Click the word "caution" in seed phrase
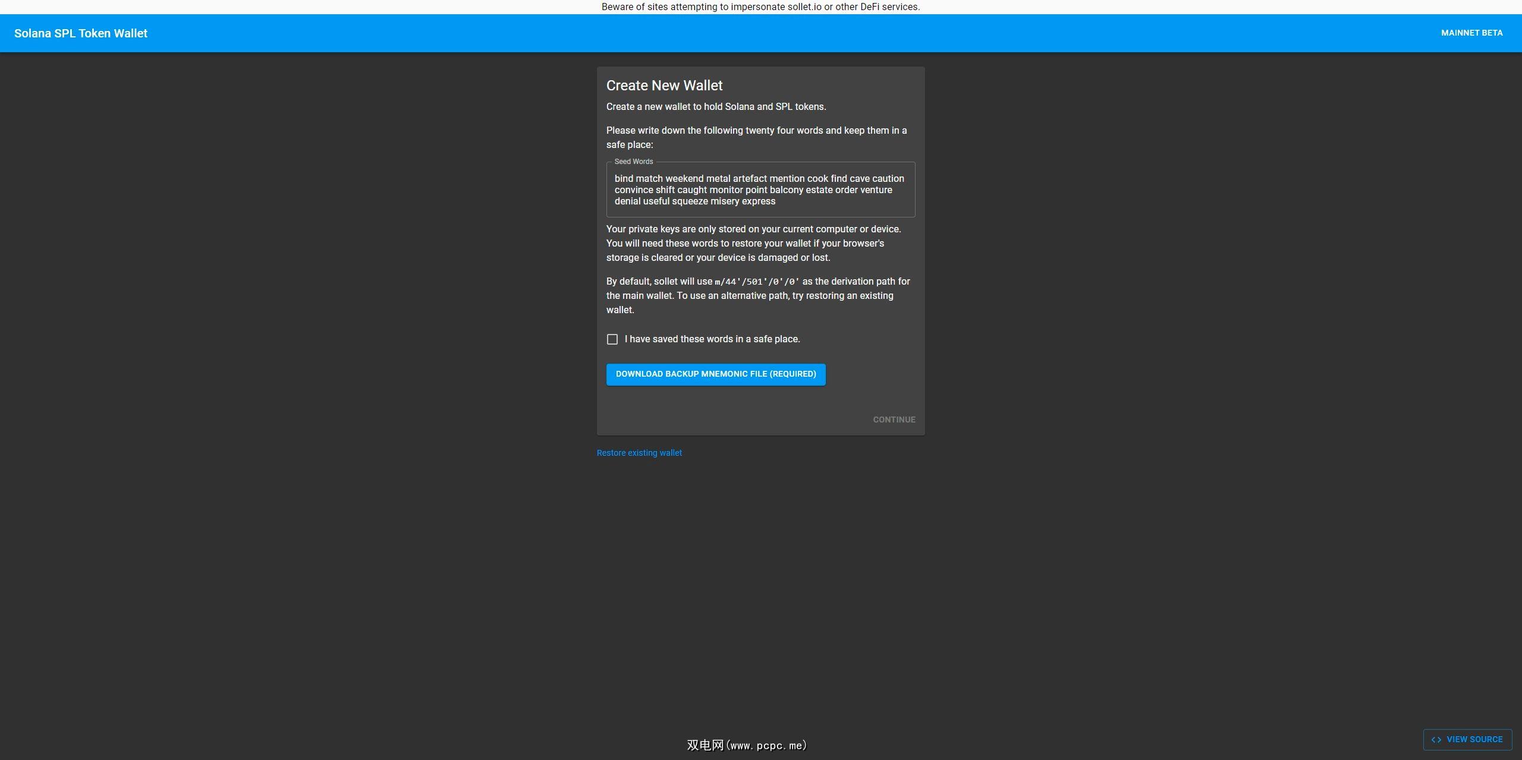Image resolution: width=1522 pixels, height=760 pixels. coord(888,179)
